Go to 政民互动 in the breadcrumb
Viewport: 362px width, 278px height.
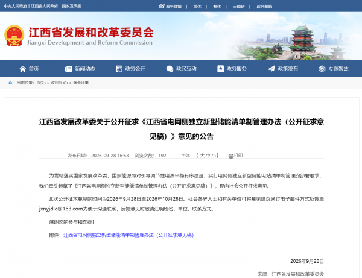59,83
